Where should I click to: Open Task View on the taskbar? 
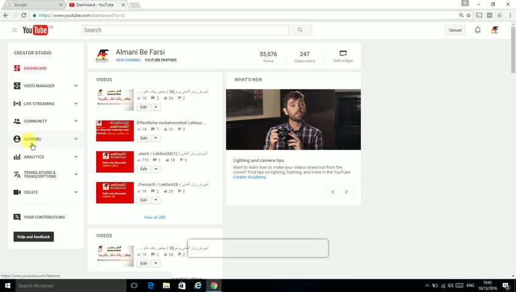pos(134,285)
